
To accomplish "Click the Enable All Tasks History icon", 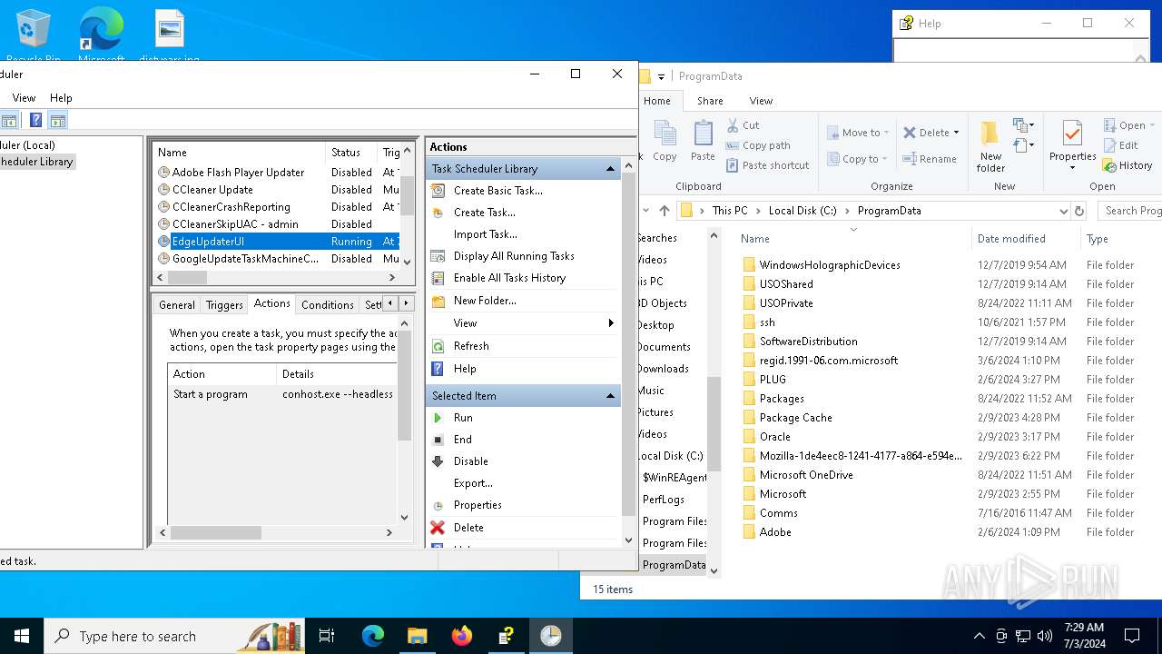I will 438,278.
